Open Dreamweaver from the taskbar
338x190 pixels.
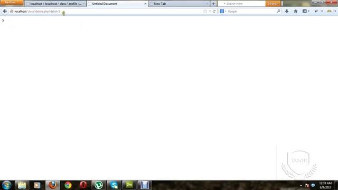click(129, 185)
